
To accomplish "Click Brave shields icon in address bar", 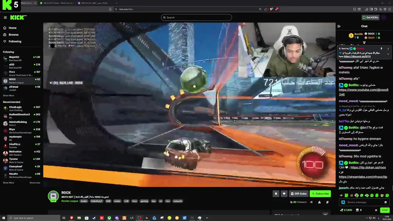I will [271, 9].
